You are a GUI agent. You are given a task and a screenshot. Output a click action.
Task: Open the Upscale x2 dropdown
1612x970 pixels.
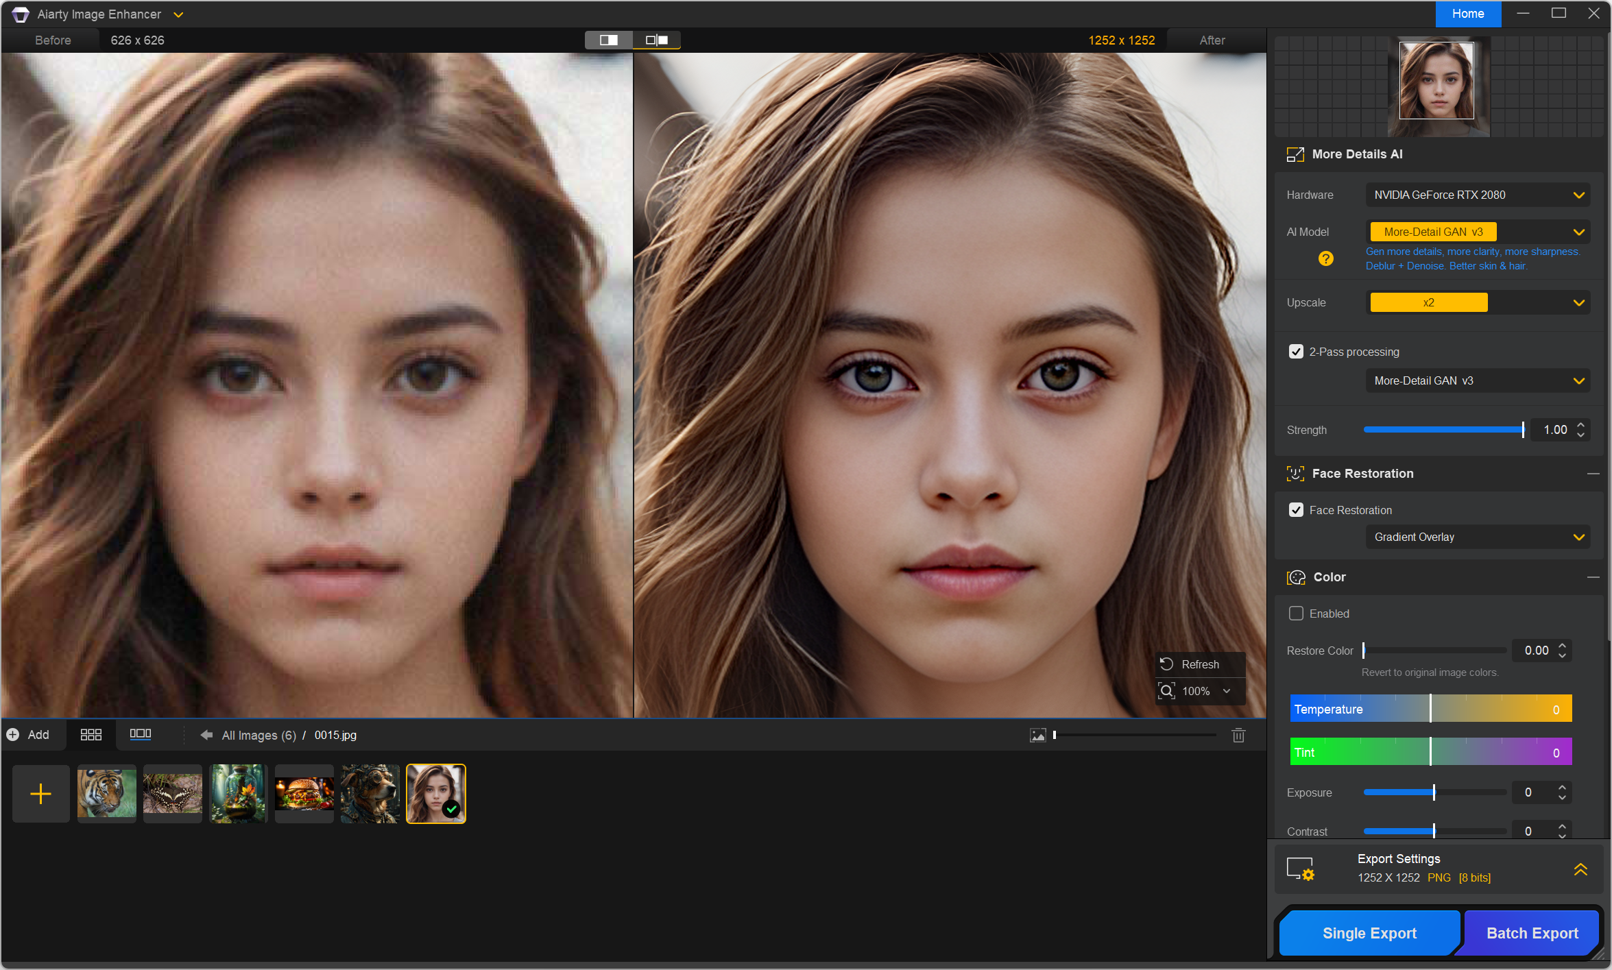coord(1478,303)
